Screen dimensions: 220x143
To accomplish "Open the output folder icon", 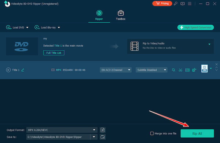I will point(103,137).
